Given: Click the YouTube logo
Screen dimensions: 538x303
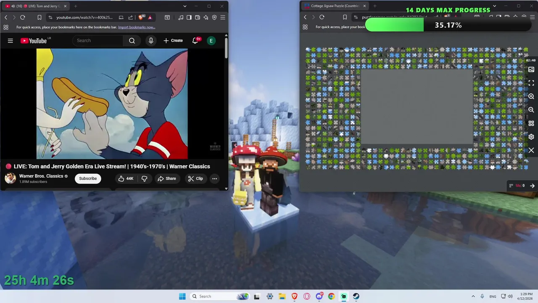Looking at the screenshot, I should click(34, 40).
